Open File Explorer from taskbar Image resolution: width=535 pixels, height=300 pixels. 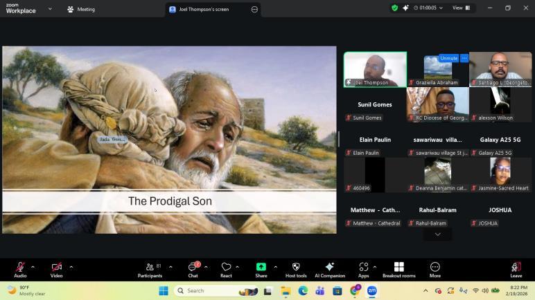[x=286, y=291]
